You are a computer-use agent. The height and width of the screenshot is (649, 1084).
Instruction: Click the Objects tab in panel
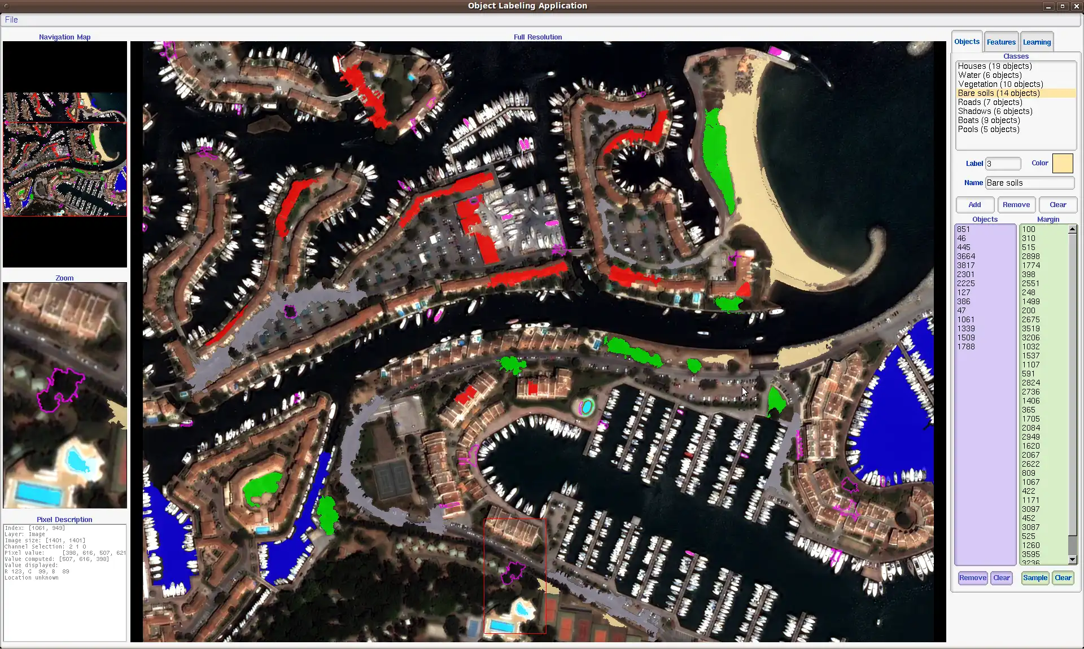[966, 41]
